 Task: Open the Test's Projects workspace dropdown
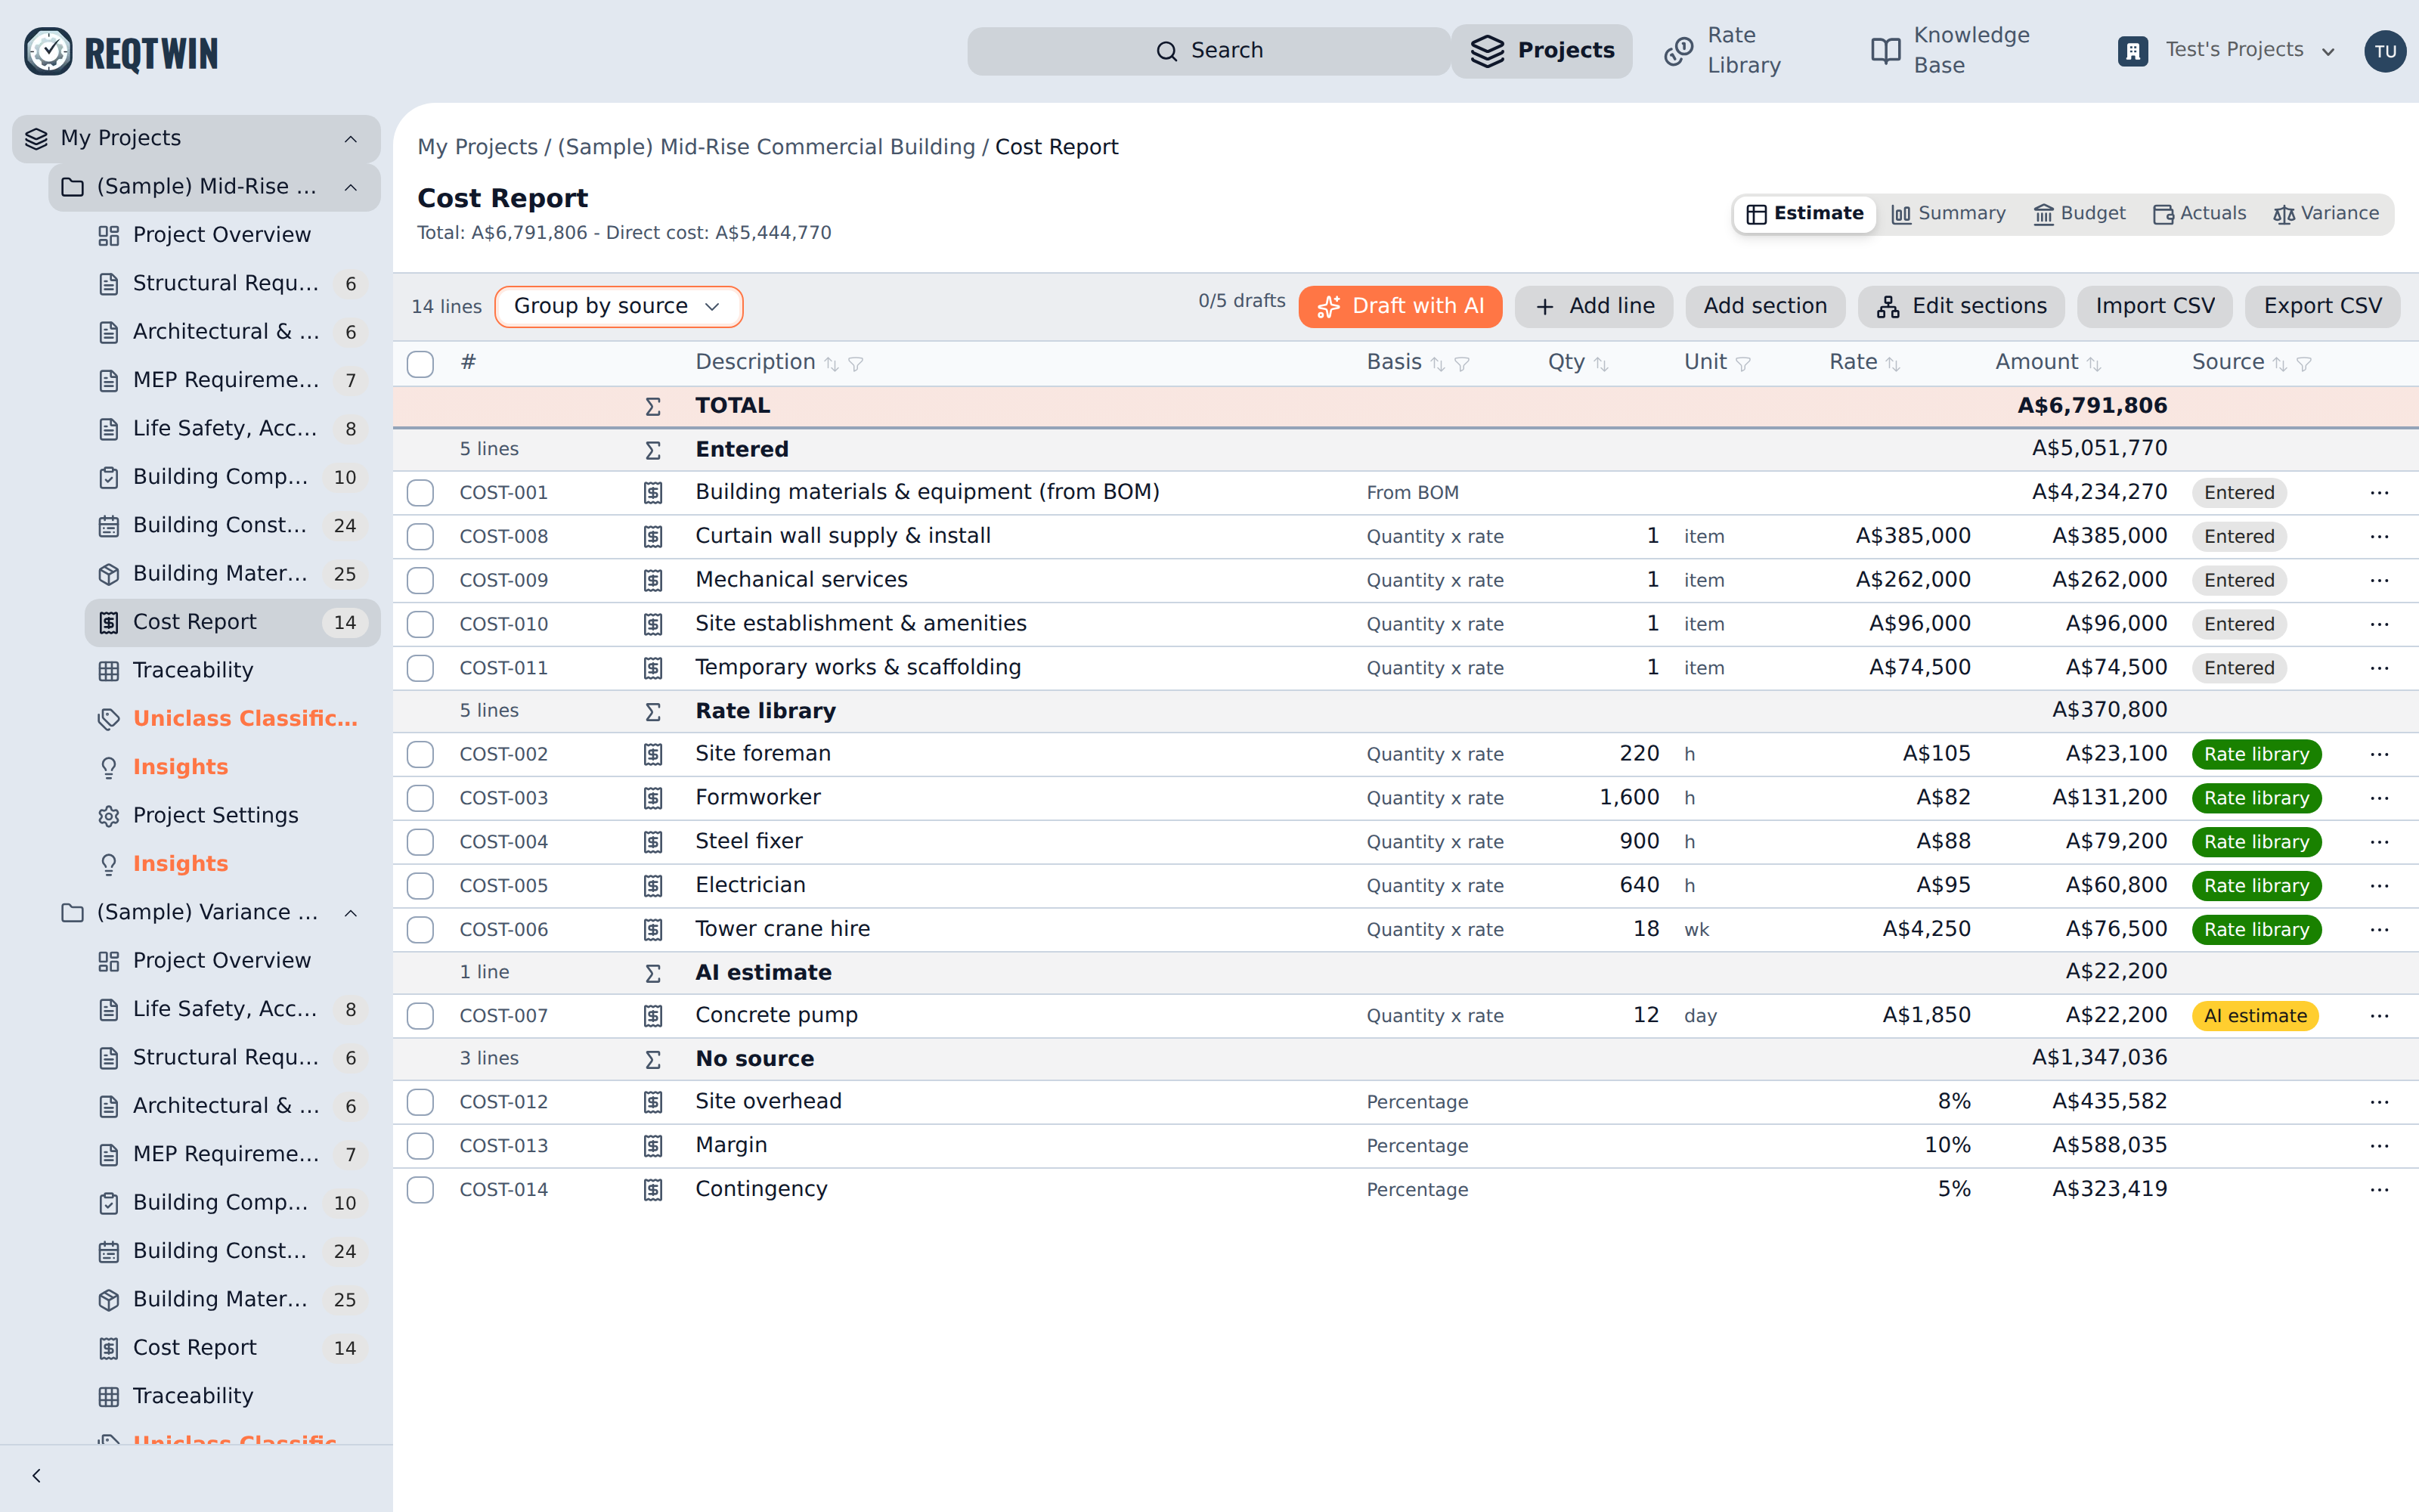pyautogui.click(x=2228, y=50)
